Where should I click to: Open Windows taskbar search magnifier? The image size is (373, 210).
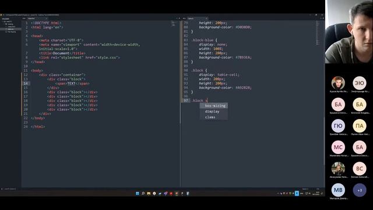click(143, 193)
